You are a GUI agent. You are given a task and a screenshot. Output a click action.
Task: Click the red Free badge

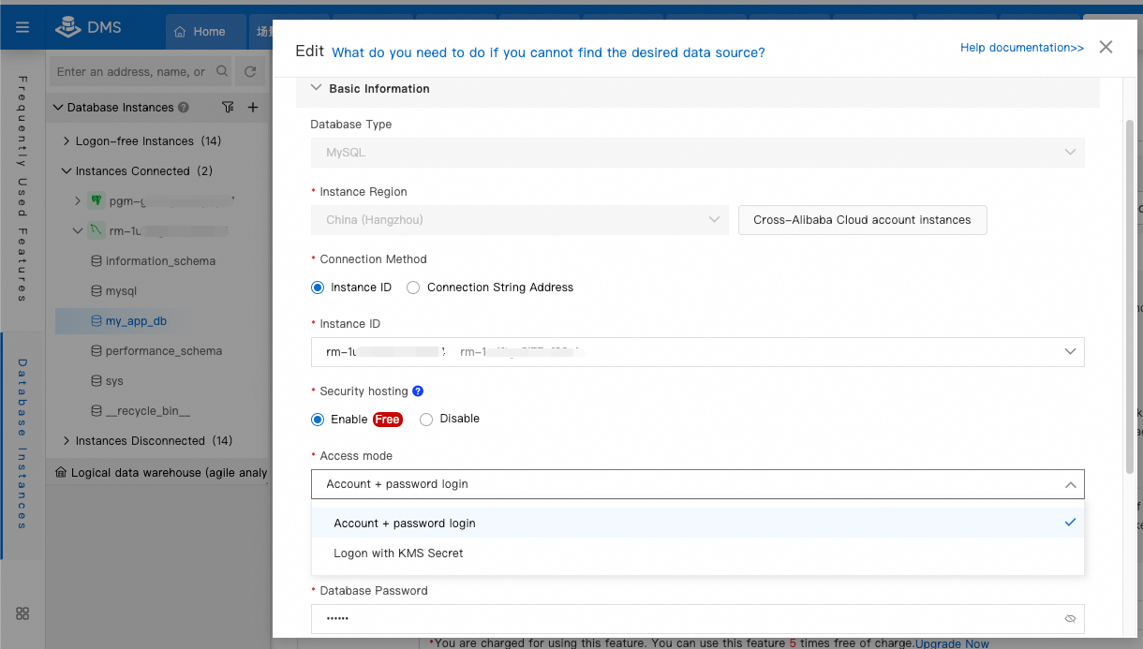pos(388,420)
